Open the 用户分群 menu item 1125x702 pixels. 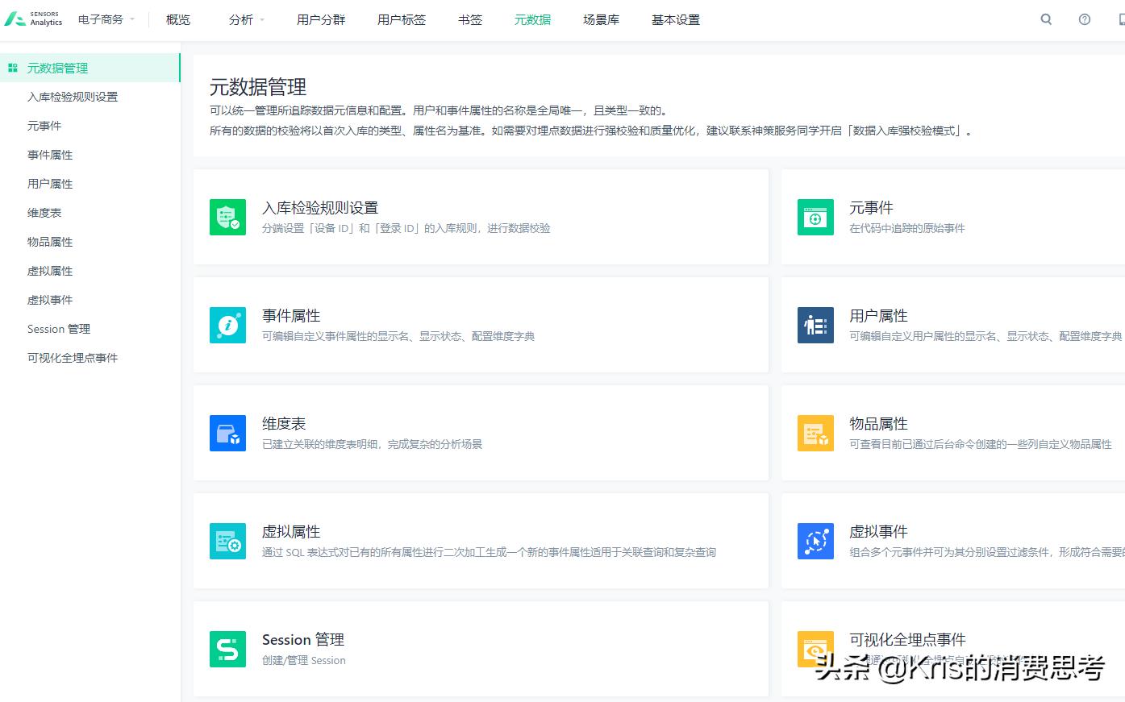[320, 19]
